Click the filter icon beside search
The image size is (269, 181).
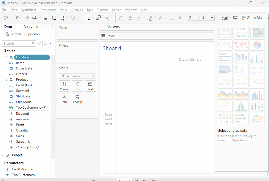coord(39,43)
